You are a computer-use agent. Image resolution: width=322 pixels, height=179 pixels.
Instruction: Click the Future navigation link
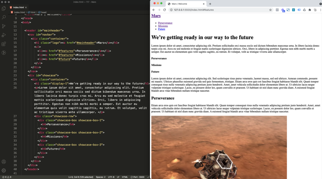click(x=162, y=29)
